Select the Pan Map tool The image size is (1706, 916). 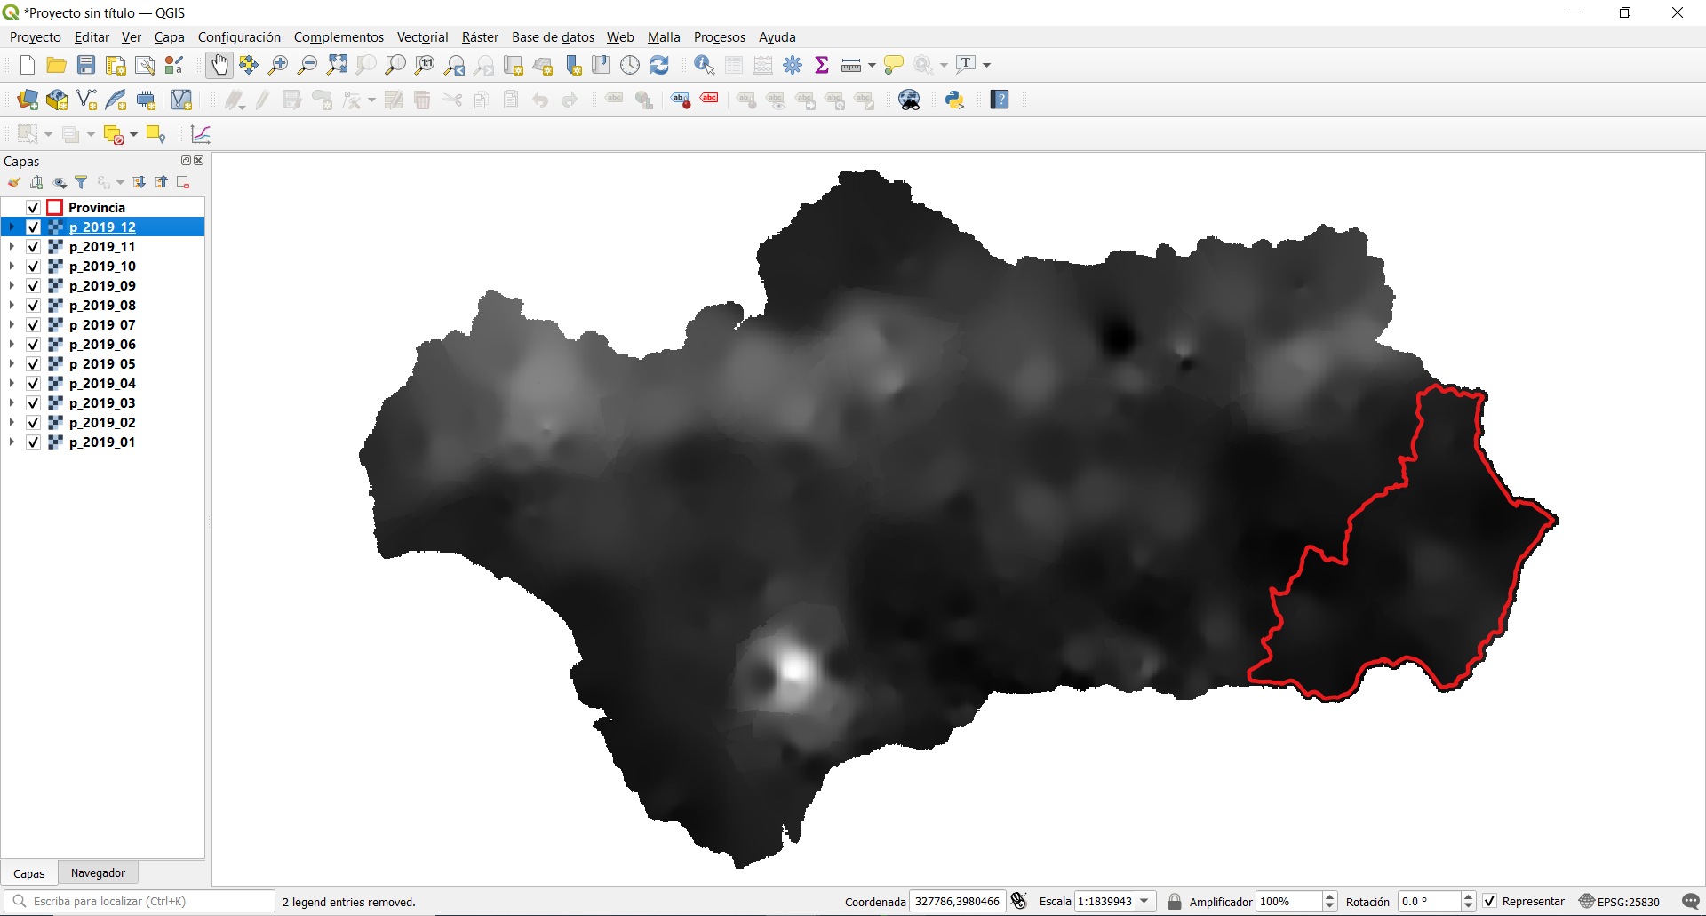(219, 65)
